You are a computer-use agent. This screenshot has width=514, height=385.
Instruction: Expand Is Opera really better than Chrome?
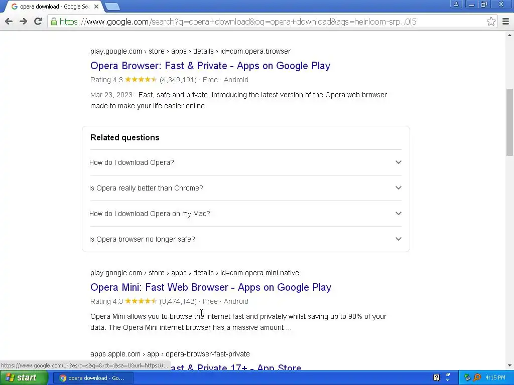click(x=245, y=188)
